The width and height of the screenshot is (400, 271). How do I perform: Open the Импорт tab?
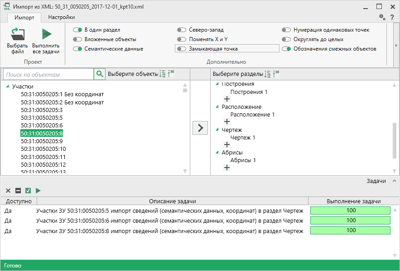[x=24, y=17]
